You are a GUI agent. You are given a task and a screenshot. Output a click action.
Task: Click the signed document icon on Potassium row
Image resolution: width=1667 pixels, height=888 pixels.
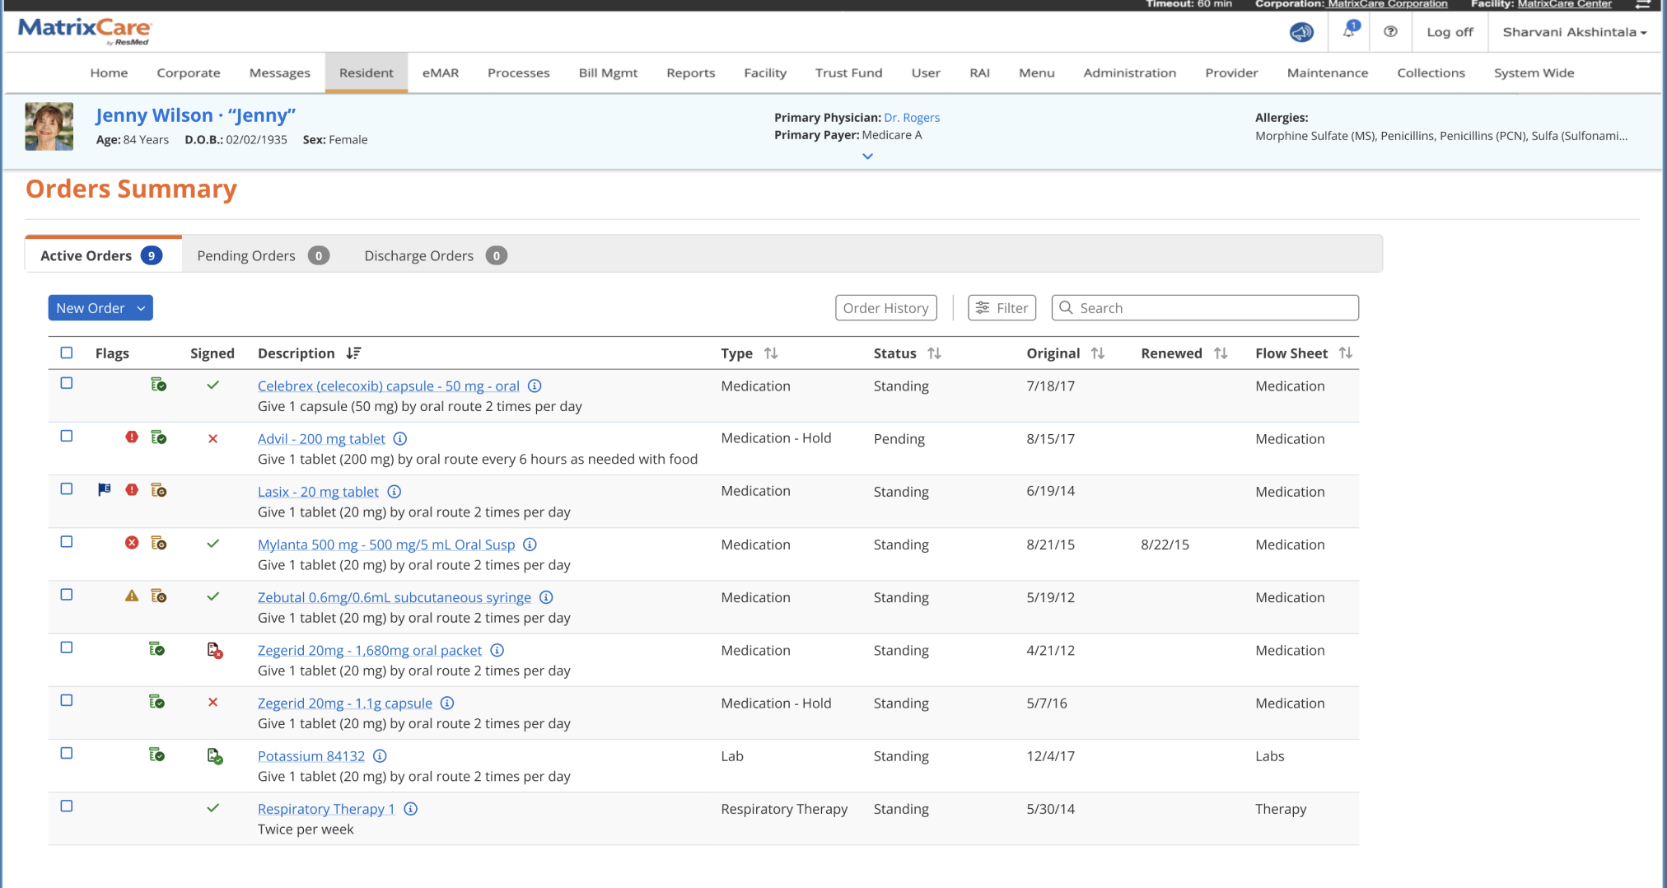215,756
